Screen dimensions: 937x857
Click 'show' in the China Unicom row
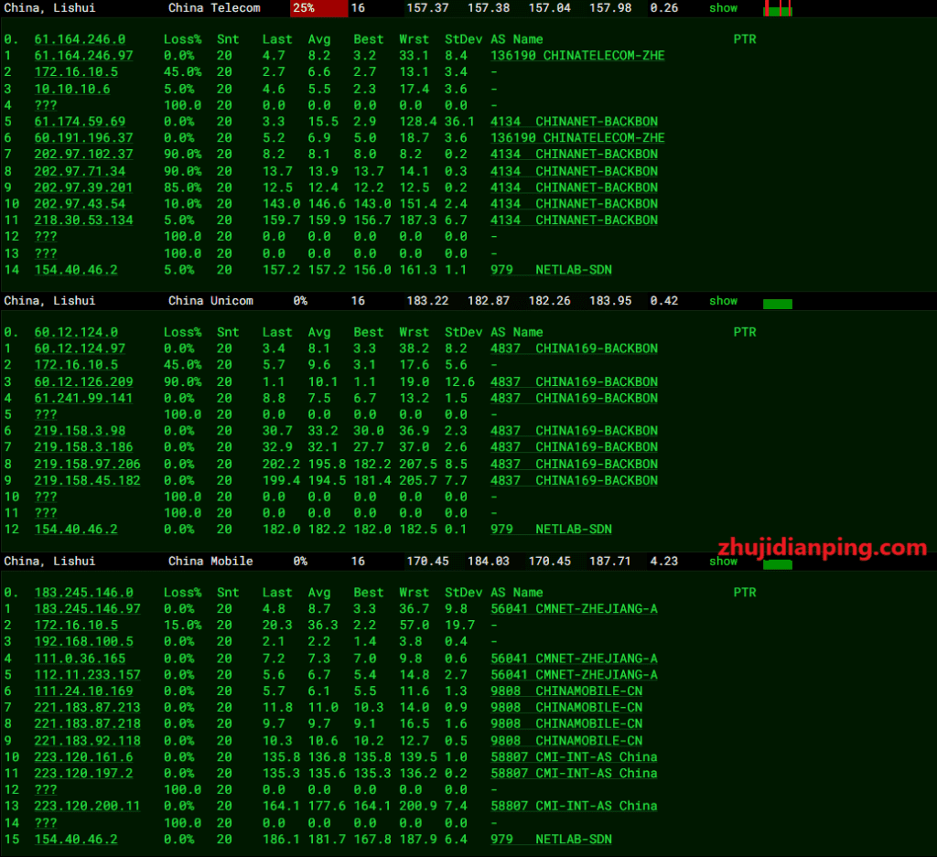pos(723,301)
